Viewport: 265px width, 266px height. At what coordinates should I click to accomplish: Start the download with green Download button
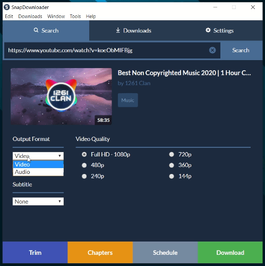point(230,253)
